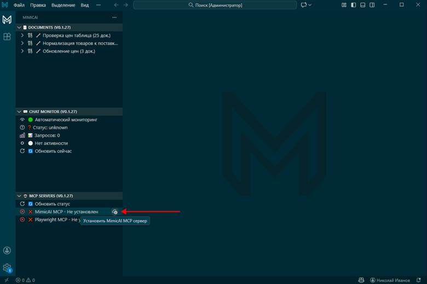Screen dimensions: 427x284
Task: Click the search box in title bar
Action: (215, 5)
